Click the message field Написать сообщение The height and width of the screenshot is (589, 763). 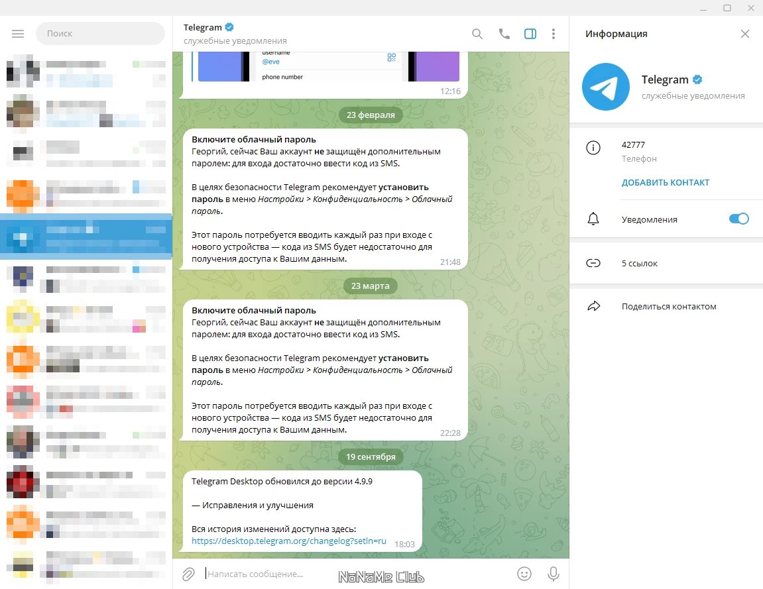[358, 574]
